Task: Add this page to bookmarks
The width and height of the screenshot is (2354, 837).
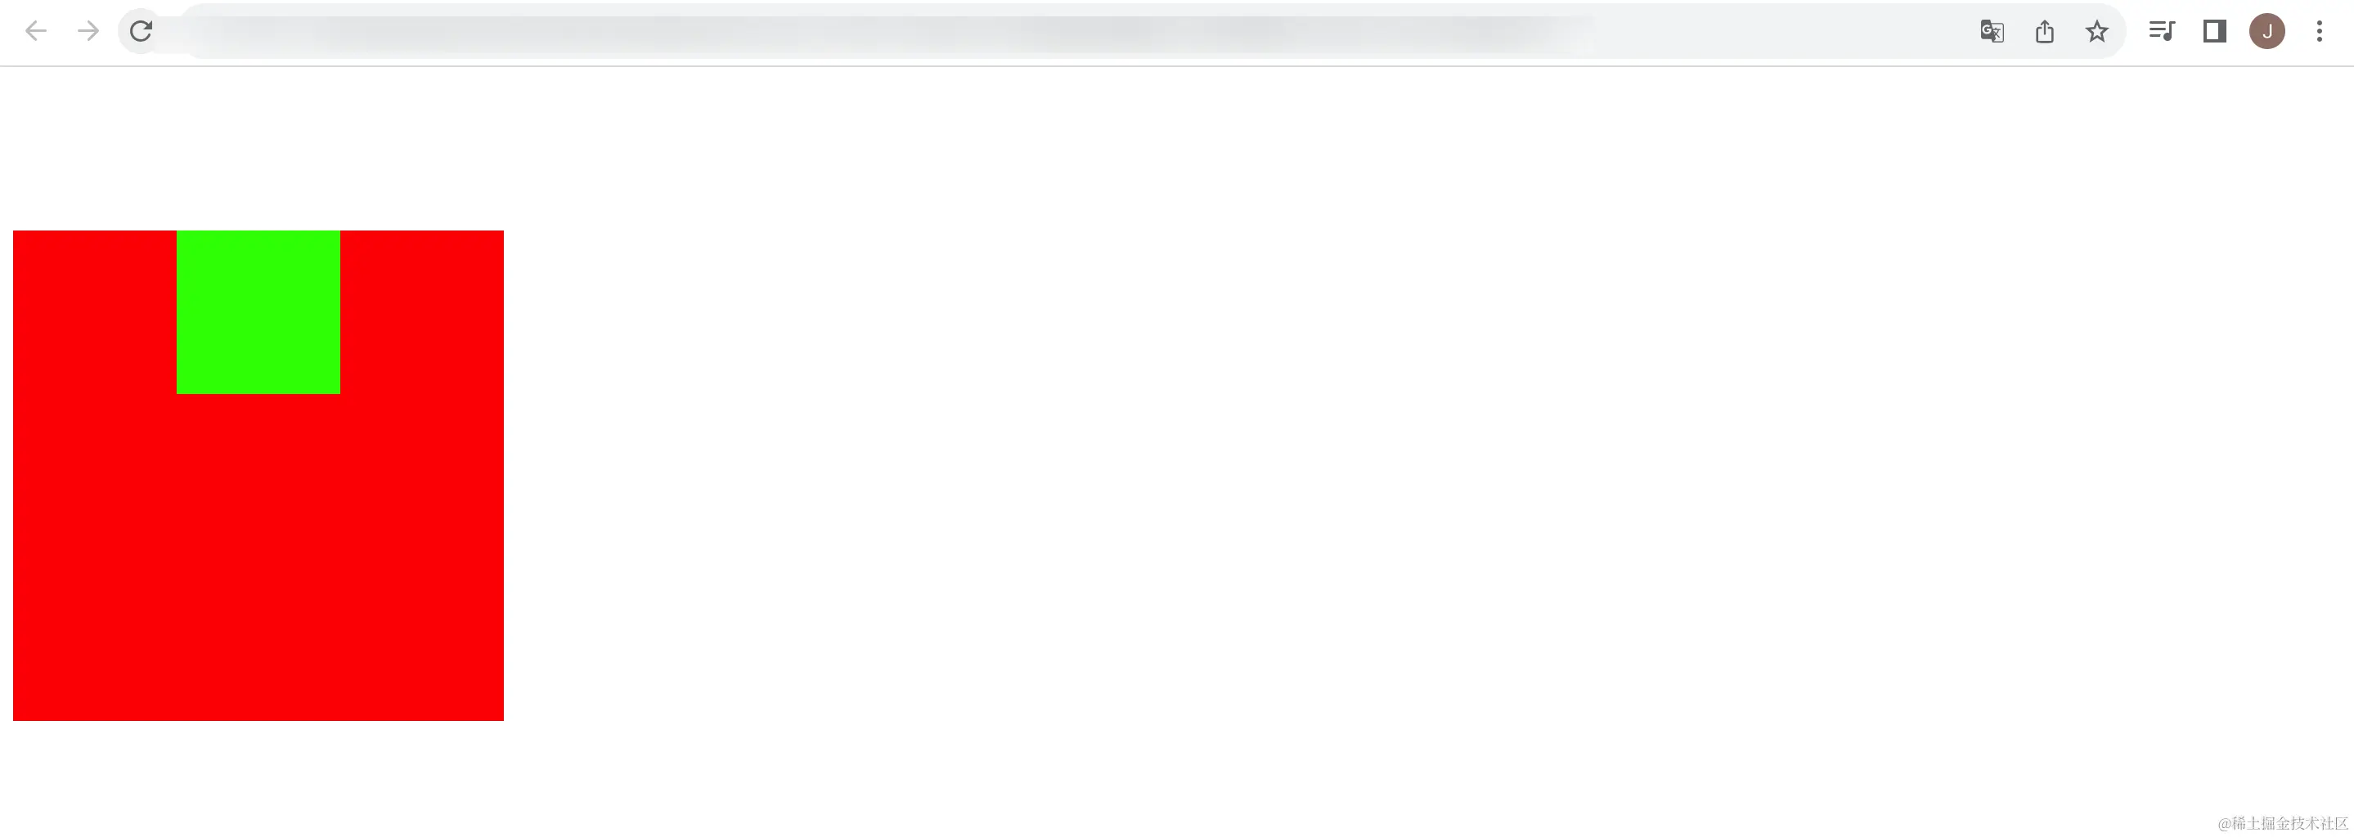Action: point(2097,32)
